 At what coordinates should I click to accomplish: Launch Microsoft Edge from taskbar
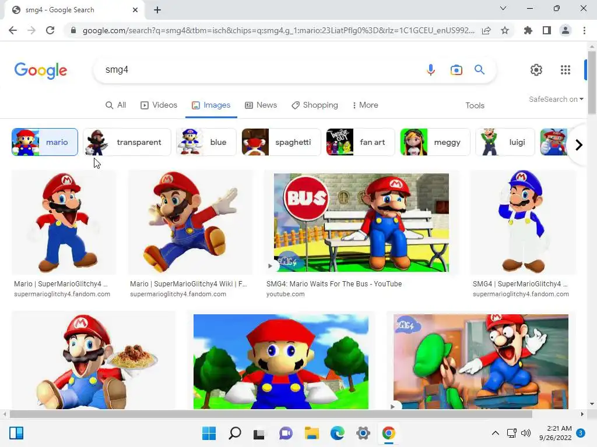click(338, 433)
